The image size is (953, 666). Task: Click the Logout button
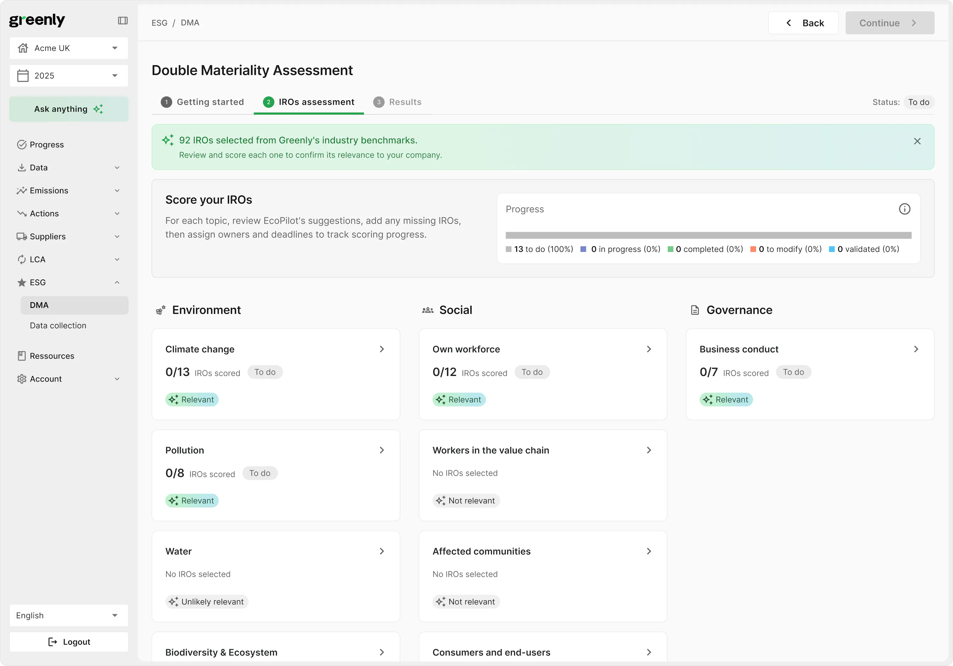[69, 642]
